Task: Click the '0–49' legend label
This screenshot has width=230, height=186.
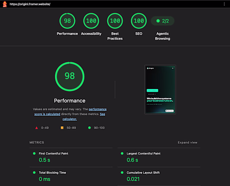Action: 45,128
